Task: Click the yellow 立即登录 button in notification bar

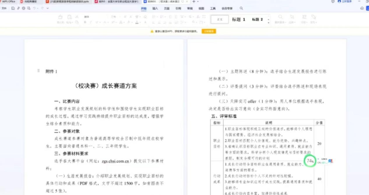Action: (208, 31)
